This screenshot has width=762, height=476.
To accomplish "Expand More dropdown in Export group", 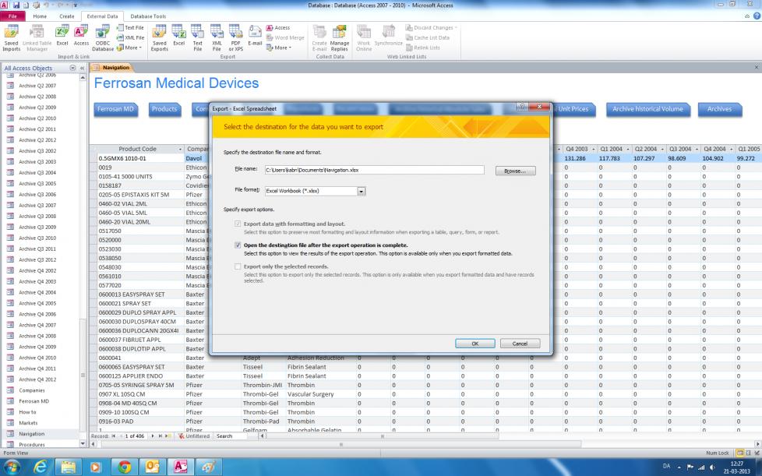I will click(x=279, y=48).
